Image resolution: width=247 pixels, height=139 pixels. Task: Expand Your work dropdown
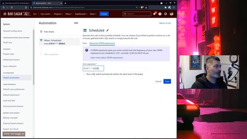tap(46, 14)
